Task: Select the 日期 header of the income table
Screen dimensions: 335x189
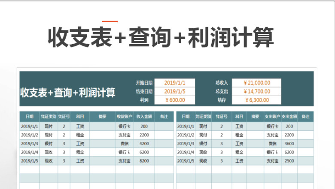Action: (30, 117)
